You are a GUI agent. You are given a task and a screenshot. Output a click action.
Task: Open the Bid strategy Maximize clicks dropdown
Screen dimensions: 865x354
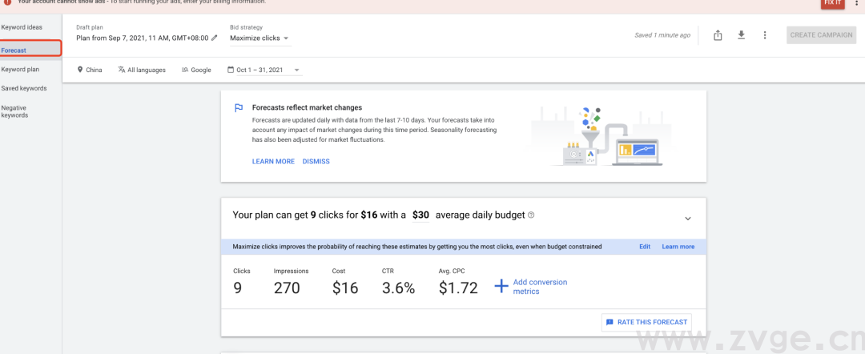click(259, 38)
